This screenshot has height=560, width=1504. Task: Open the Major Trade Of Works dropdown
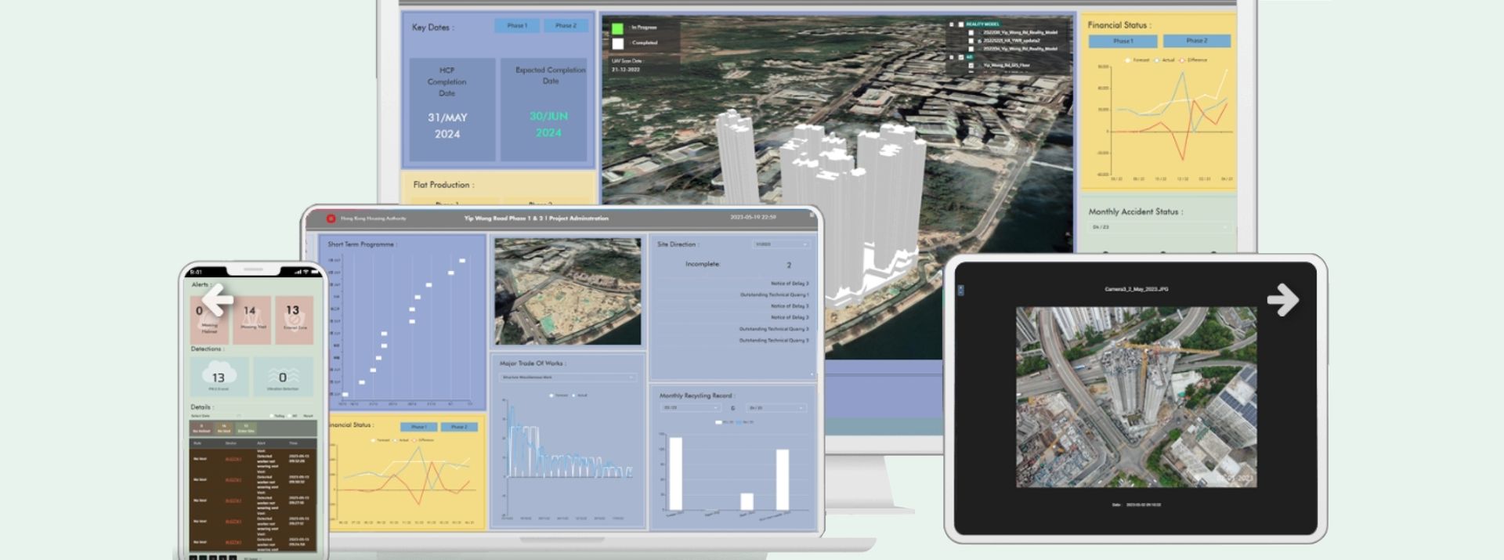(x=568, y=378)
